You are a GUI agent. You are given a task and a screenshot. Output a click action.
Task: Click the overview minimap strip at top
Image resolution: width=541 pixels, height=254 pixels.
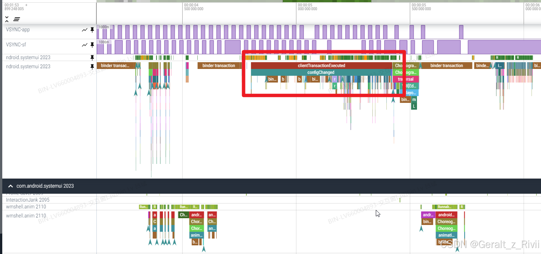pos(319,1)
